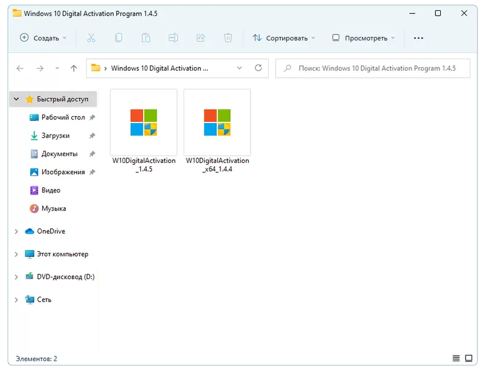Expand the Сеть tree node
Image resolution: width=483 pixels, height=372 pixels.
[x=16, y=300]
